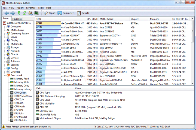Select the Computer tree icon

[8, 26]
